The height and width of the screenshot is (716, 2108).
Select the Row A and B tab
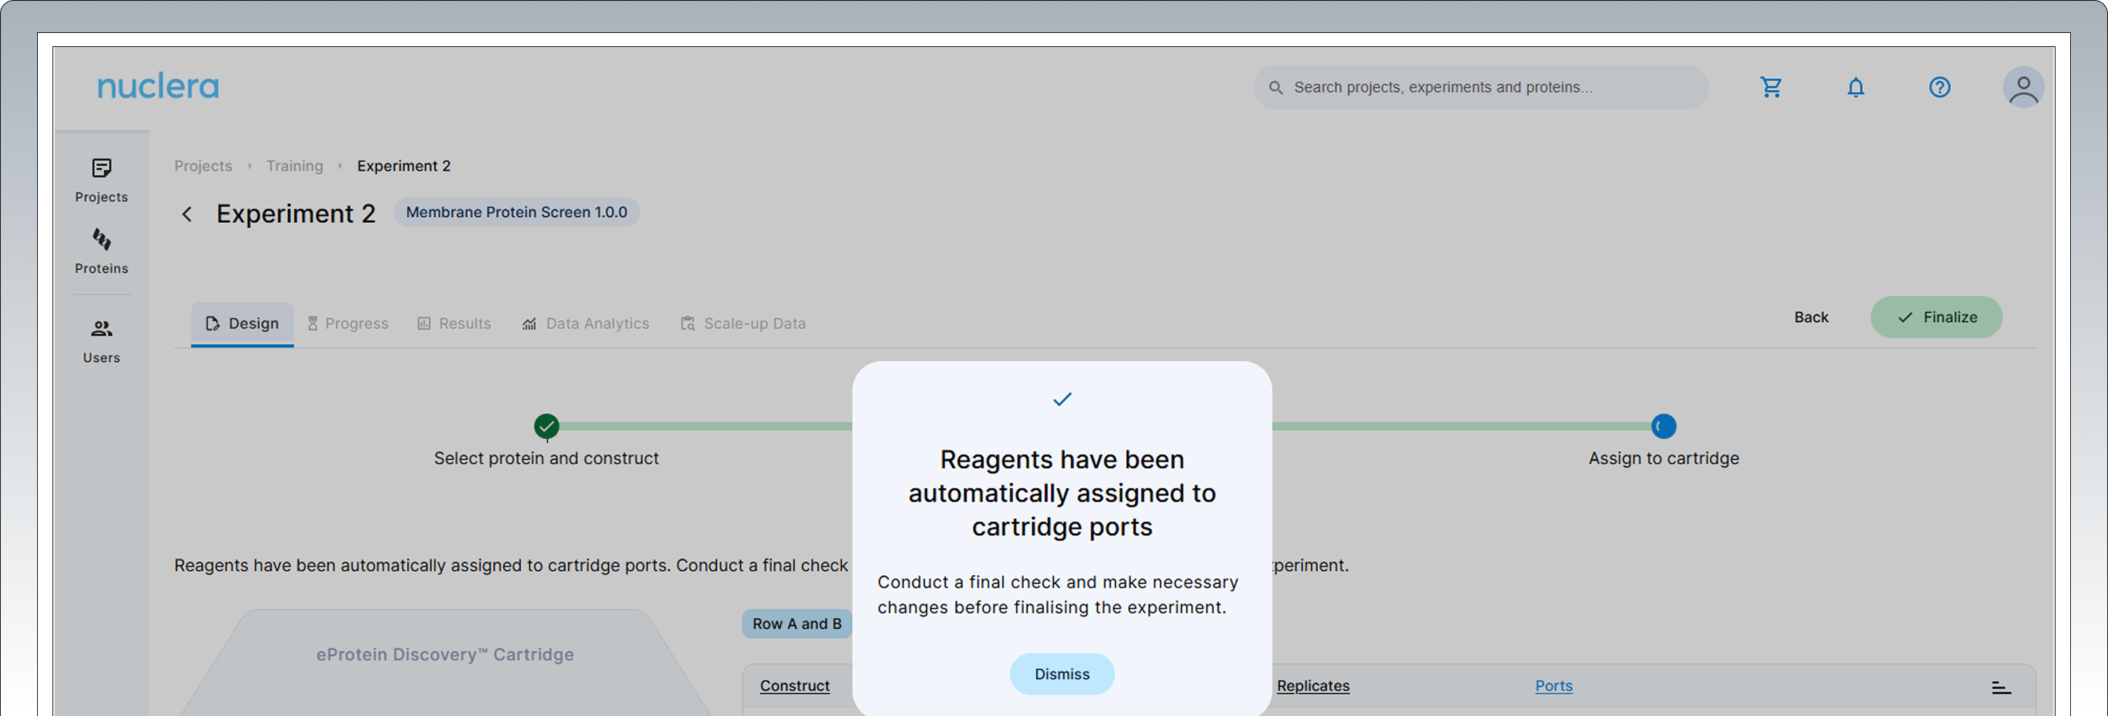[797, 624]
